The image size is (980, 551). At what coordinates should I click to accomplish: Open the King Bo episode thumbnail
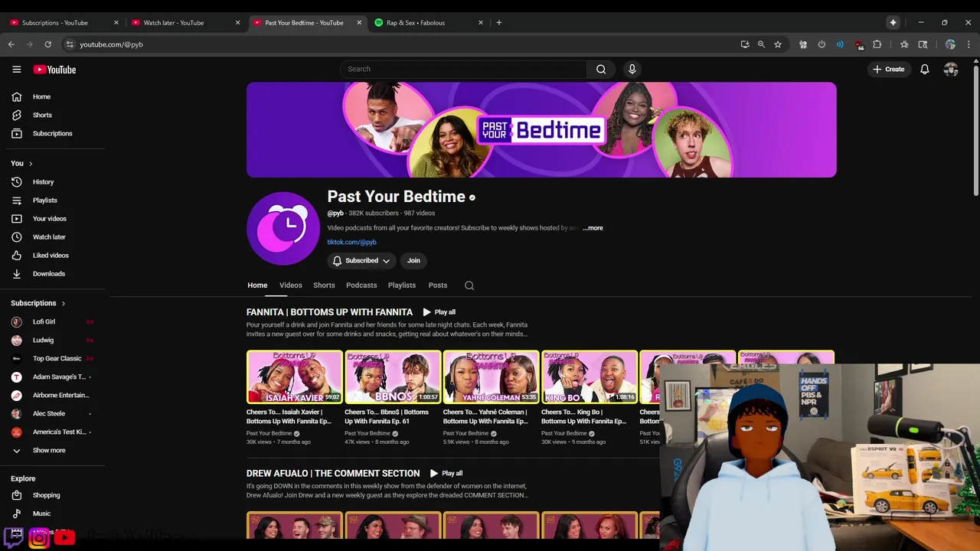(589, 377)
